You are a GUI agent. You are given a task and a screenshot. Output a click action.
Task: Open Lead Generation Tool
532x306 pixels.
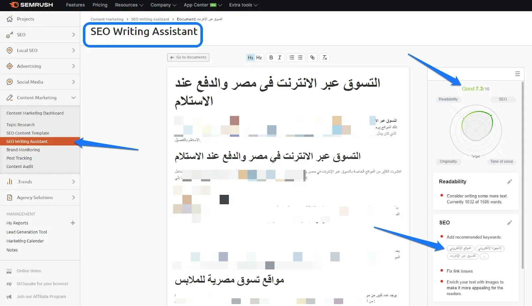pos(27,232)
